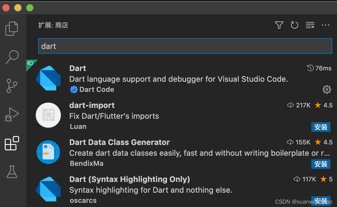This screenshot has width=337, height=207.
Task: Open the Testing flask icon
Action: pyautogui.click(x=12, y=172)
